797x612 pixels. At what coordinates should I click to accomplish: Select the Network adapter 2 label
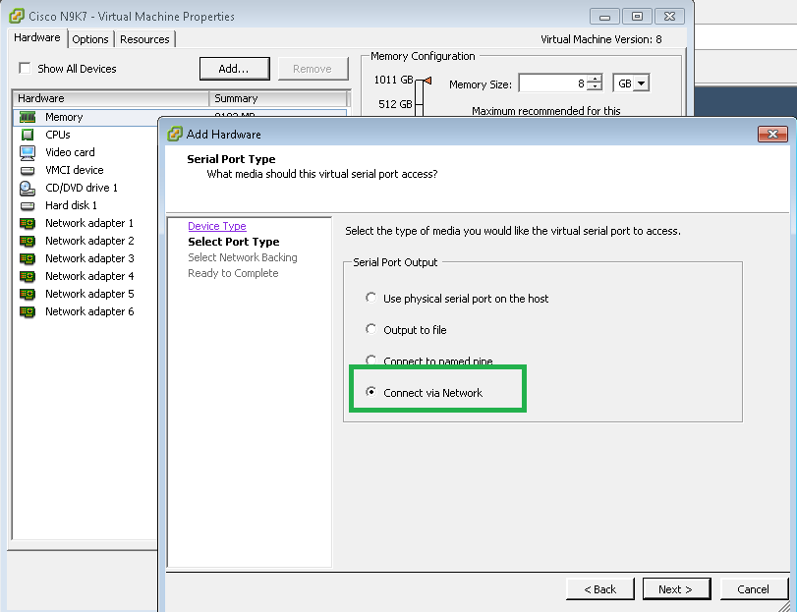click(89, 241)
